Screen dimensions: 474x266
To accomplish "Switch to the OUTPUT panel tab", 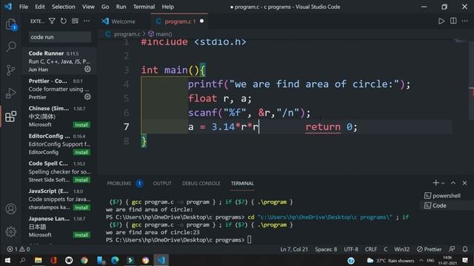I will (162, 183).
